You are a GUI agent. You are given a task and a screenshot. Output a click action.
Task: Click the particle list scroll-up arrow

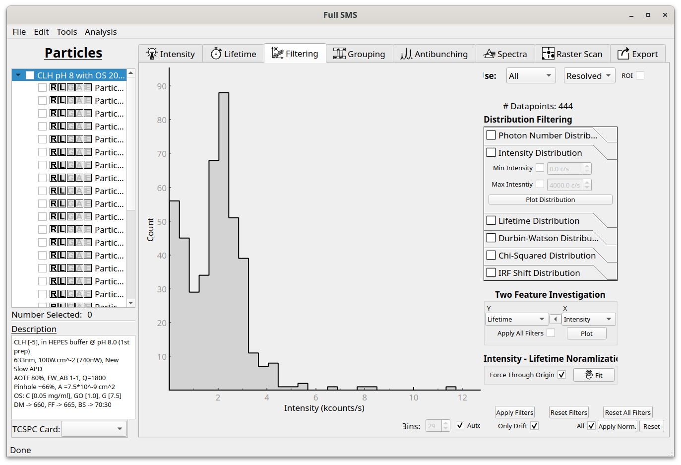131,73
